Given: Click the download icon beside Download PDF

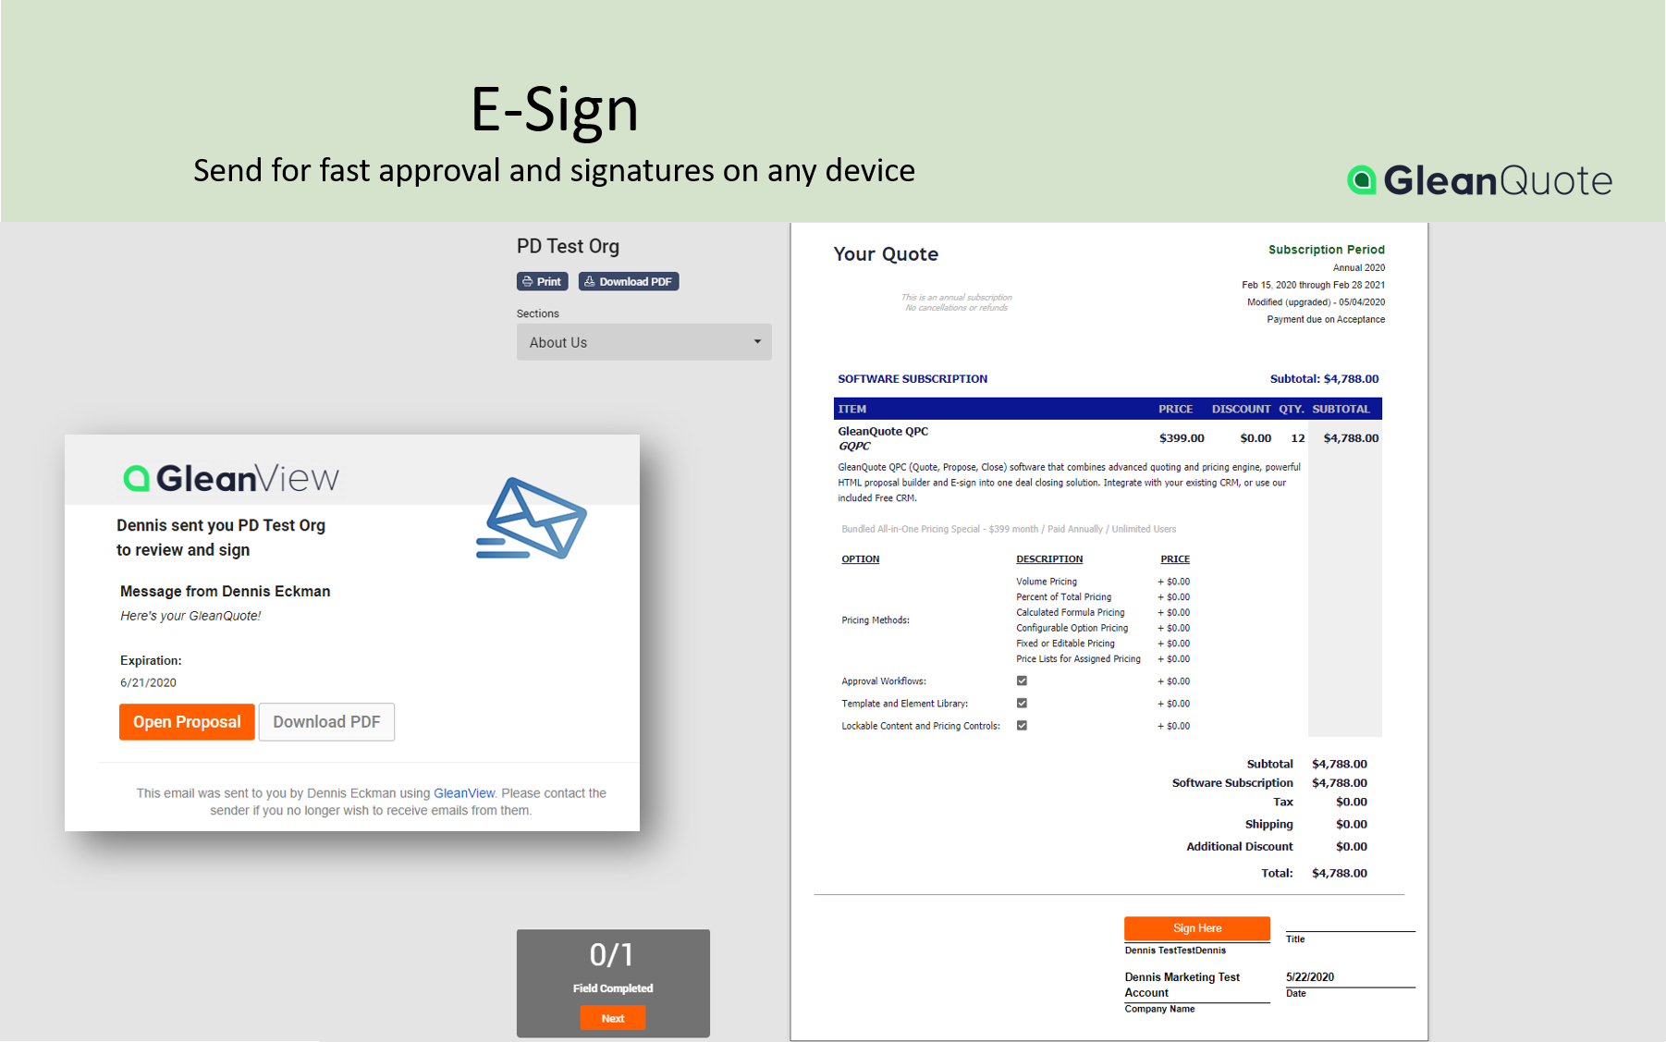Looking at the screenshot, I should pyautogui.click(x=590, y=281).
